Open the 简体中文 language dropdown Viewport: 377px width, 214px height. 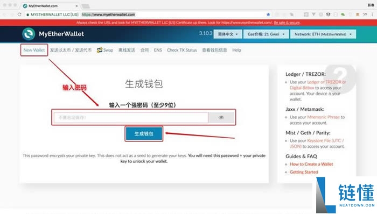click(x=227, y=34)
